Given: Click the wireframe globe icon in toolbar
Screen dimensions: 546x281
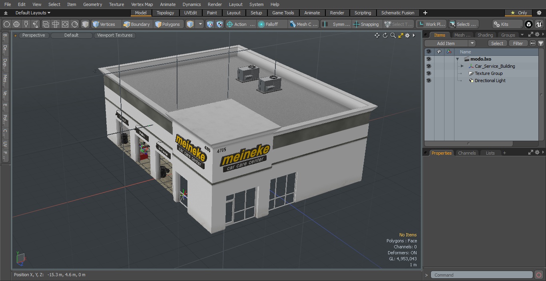Looking at the screenshot, I should click(16, 24).
